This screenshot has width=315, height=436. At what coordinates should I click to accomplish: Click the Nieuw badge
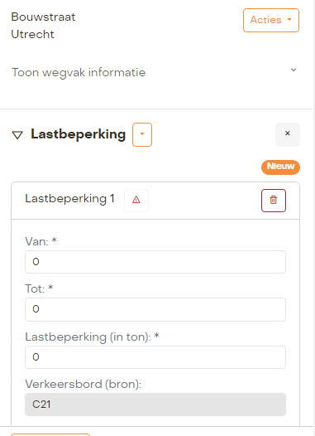(280, 167)
